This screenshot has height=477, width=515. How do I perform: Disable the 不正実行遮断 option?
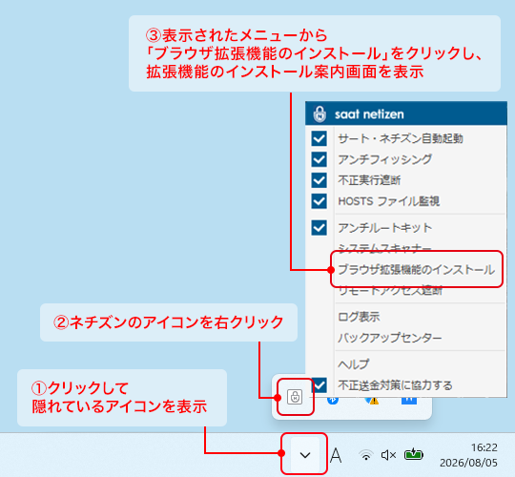319,180
